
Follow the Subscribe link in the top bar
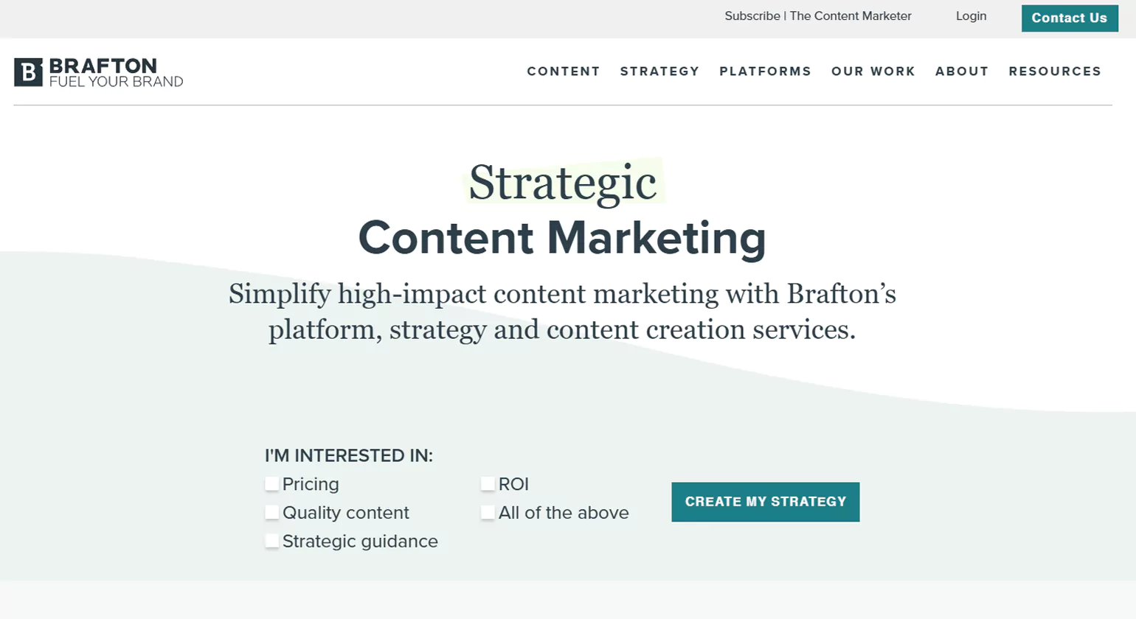coord(752,16)
